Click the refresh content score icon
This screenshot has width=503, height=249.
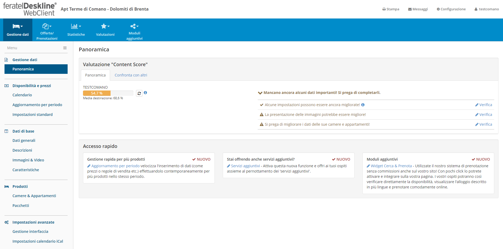pos(139,93)
